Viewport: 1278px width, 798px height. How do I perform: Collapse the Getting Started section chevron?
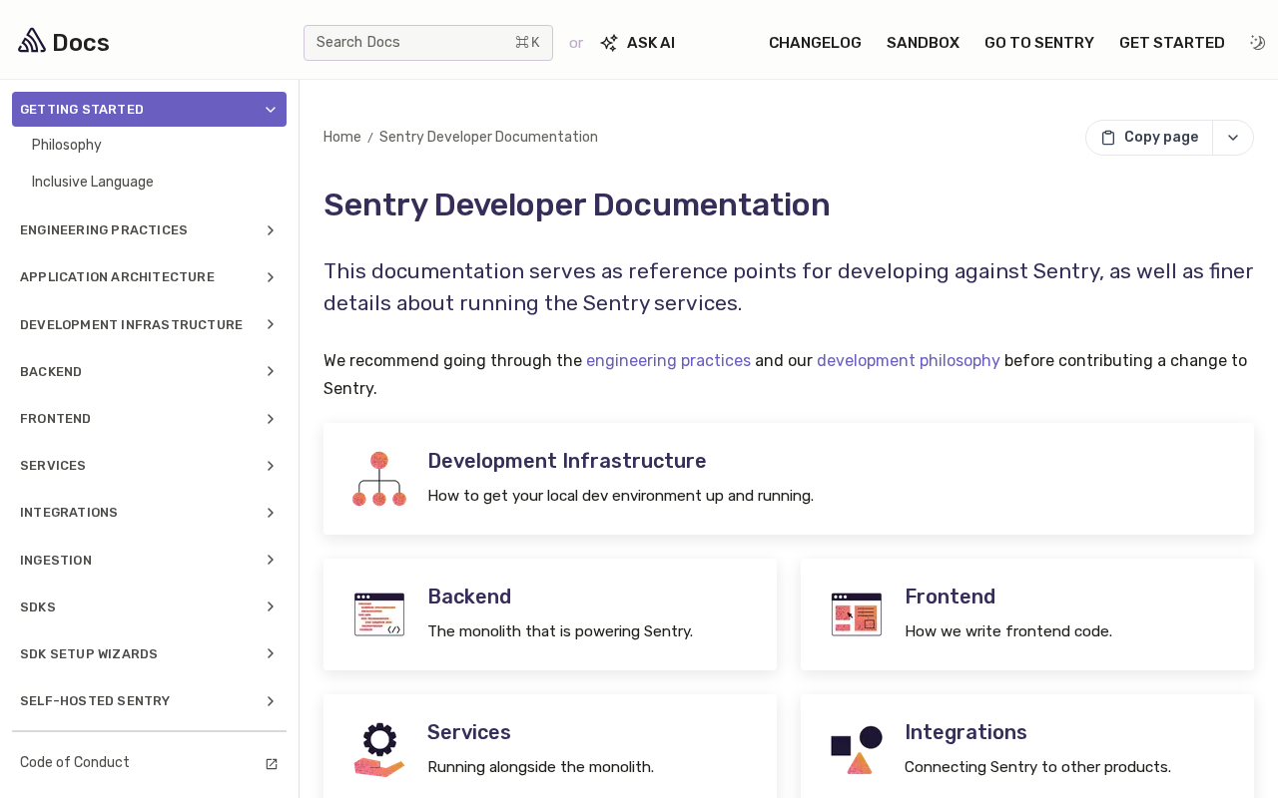pyautogui.click(x=271, y=110)
